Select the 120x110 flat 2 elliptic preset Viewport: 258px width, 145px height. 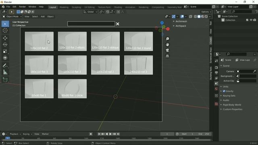pyautogui.click(x=72, y=41)
